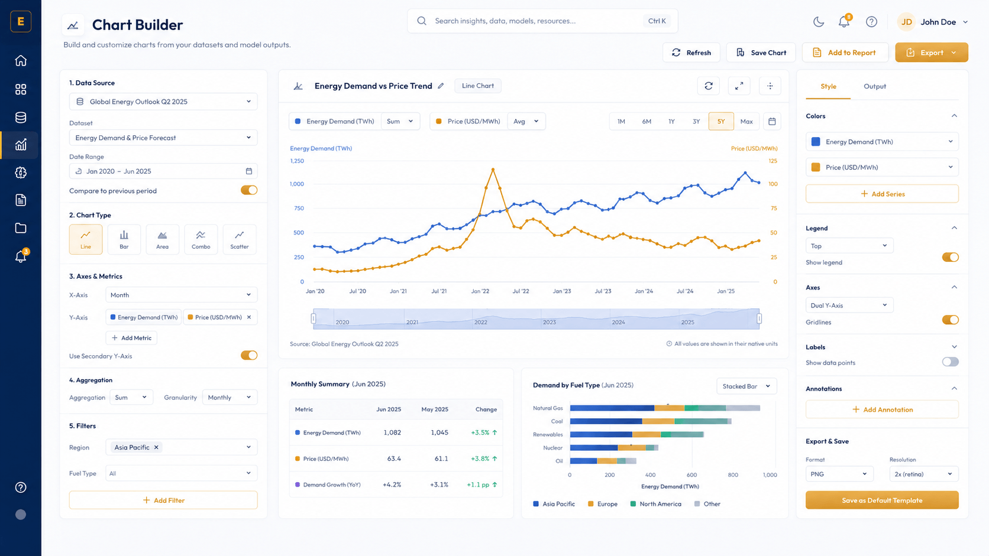
Task: Select the 1M time range
Action: coord(621,121)
